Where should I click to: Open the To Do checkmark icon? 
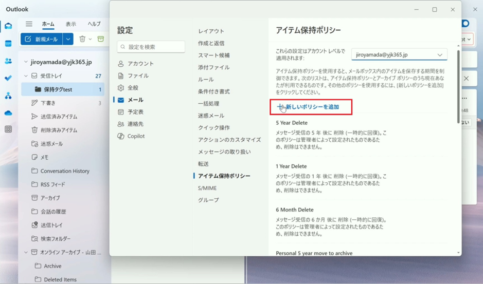[x=8, y=78]
